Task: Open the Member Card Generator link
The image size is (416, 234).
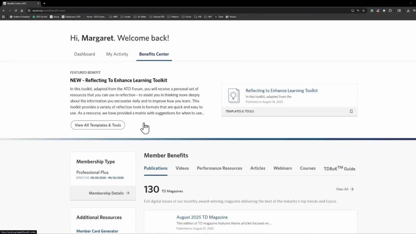Action: pyautogui.click(x=97, y=231)
